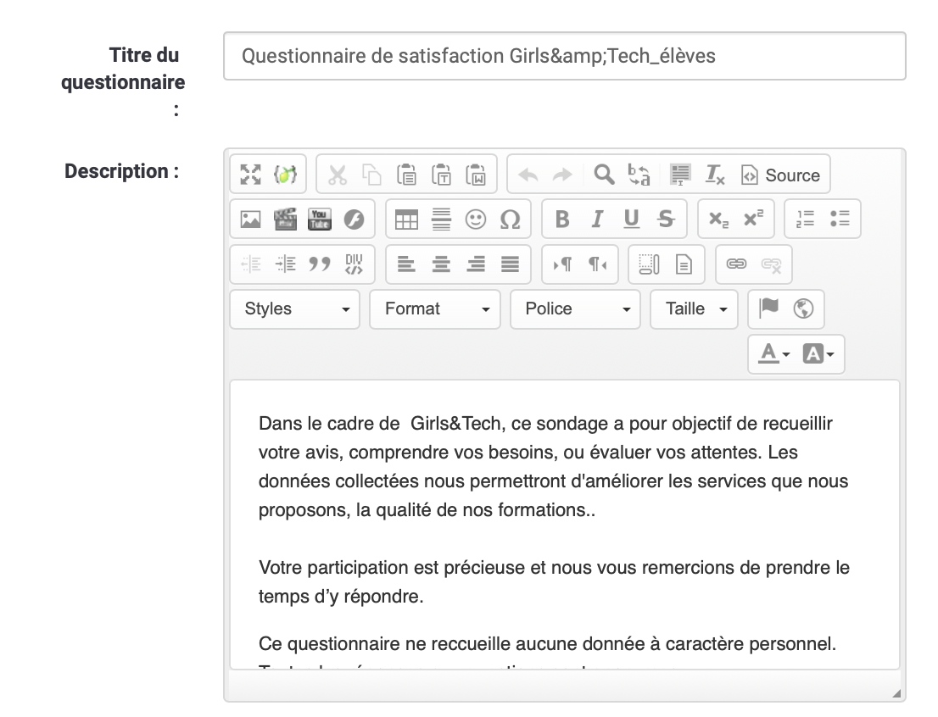Click the Select All icon

(x=680, y=175)
